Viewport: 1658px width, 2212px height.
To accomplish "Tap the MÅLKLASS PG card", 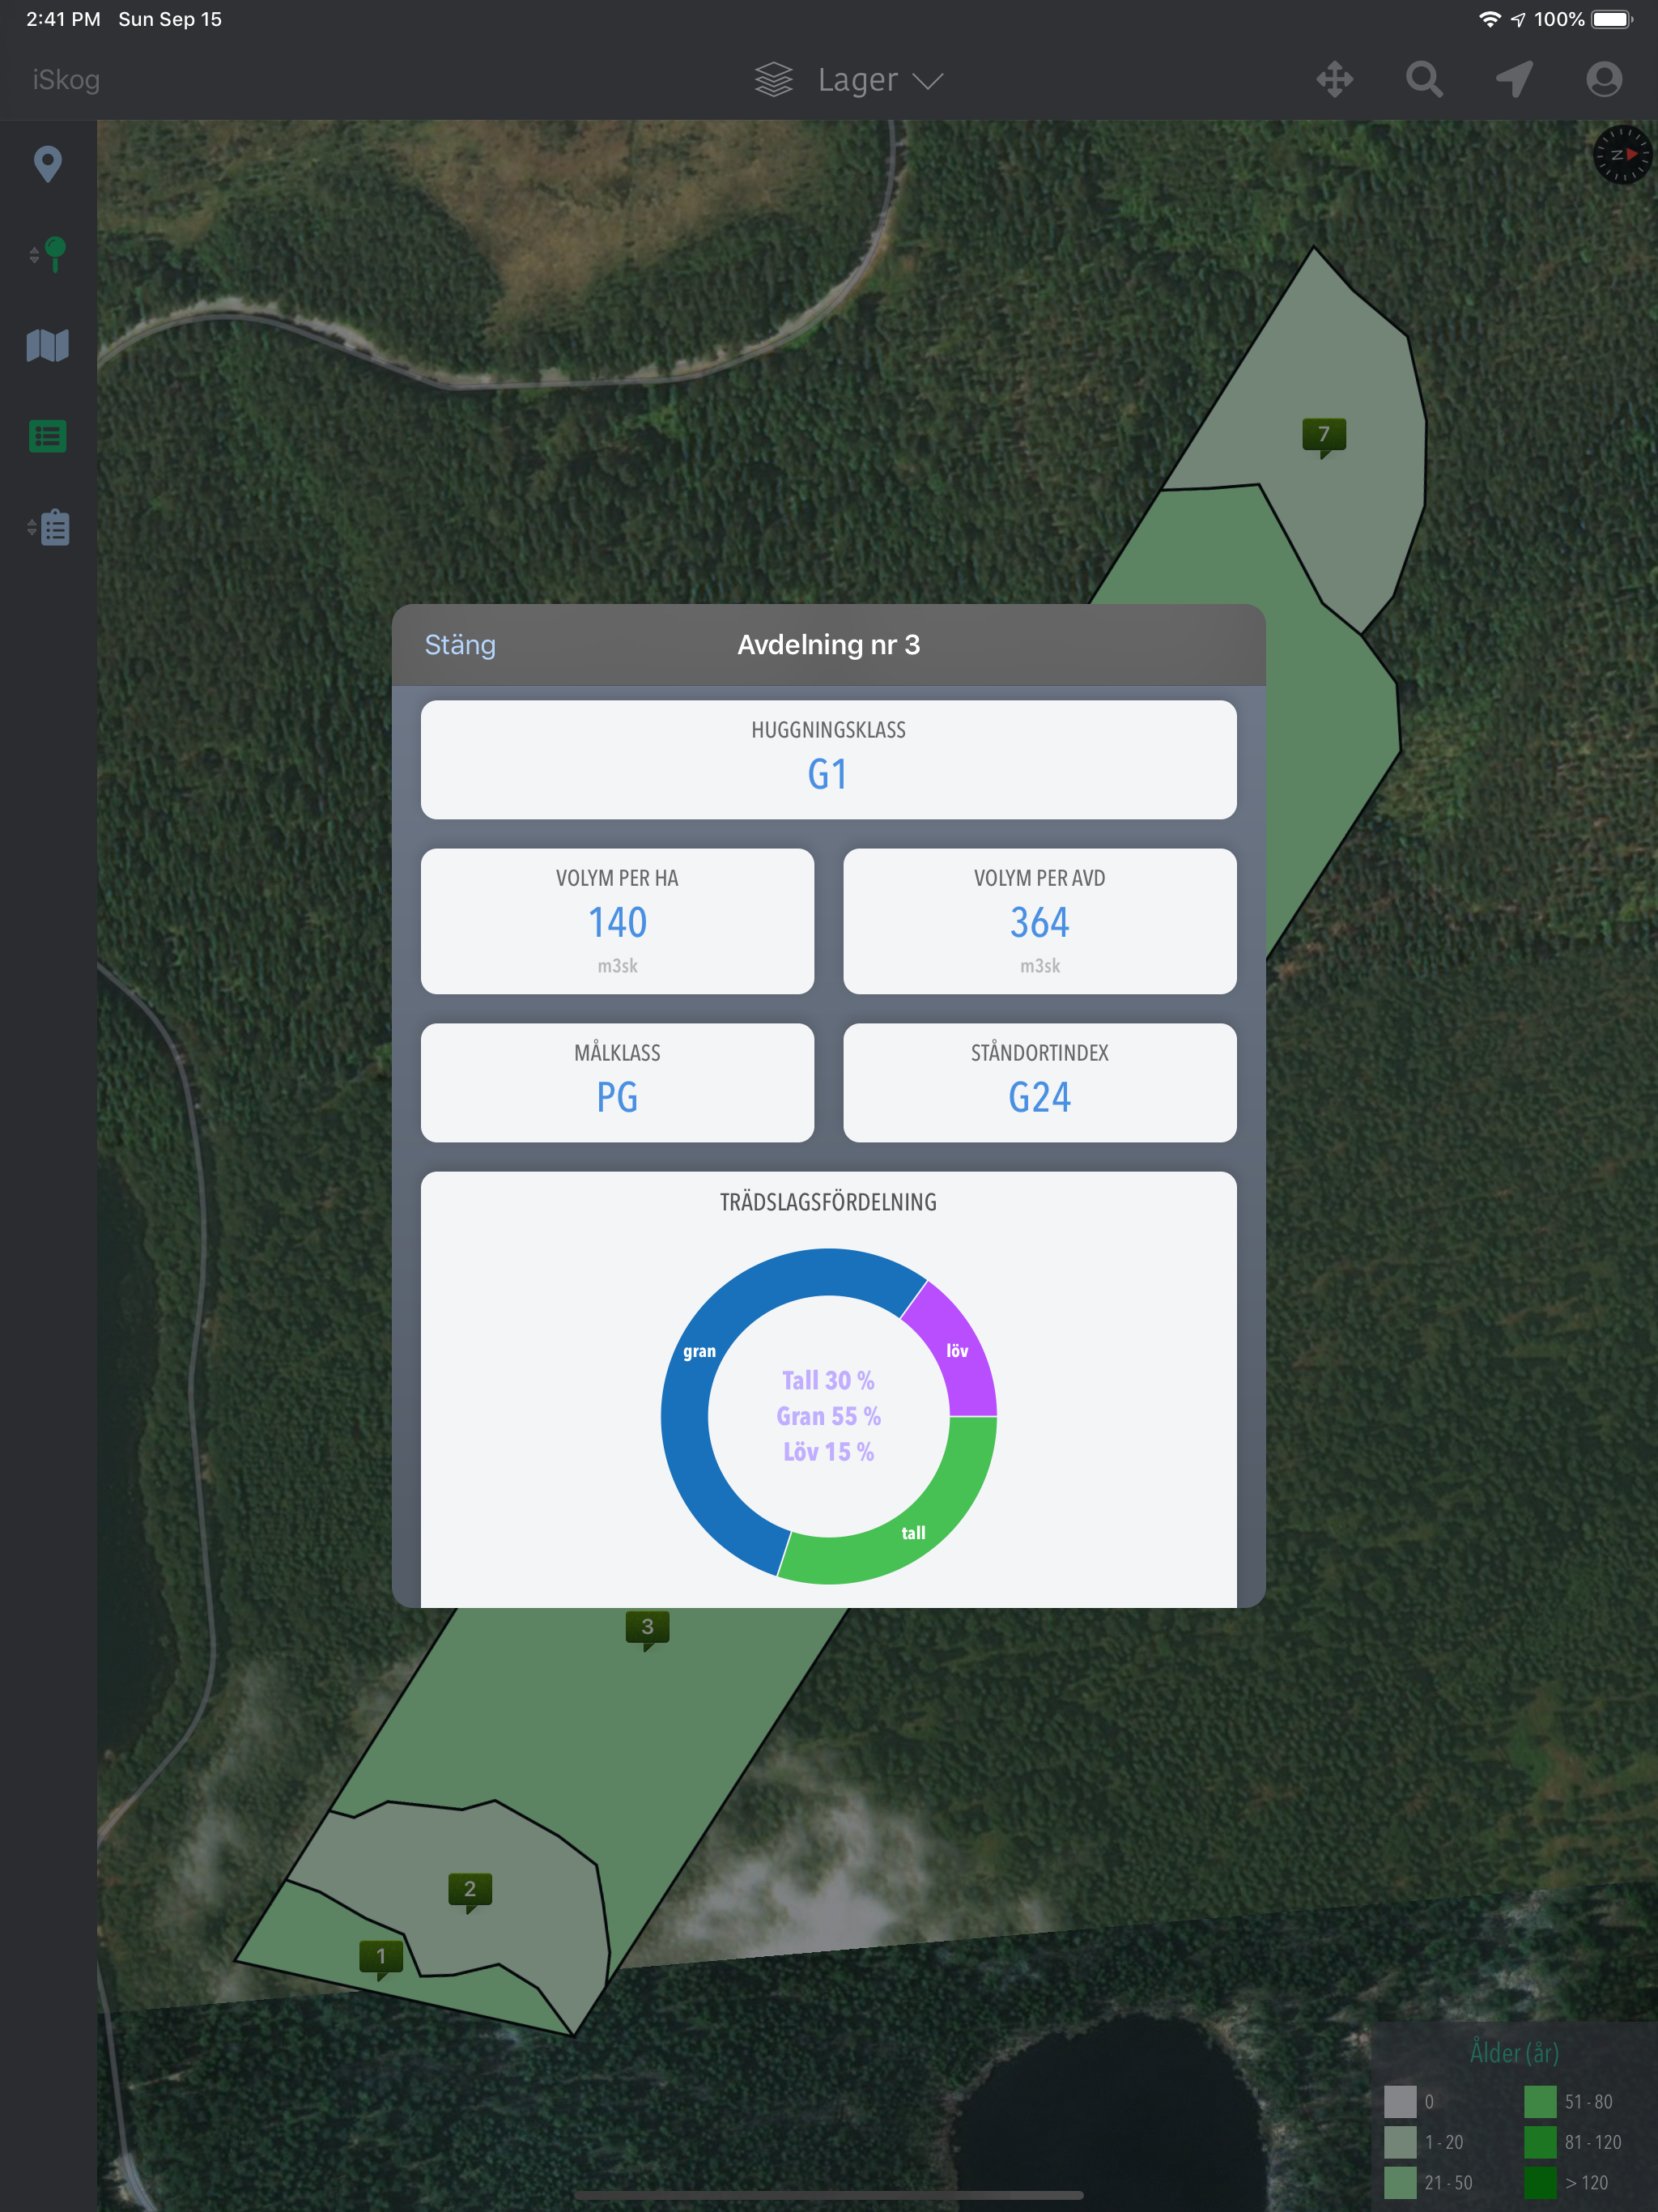I will tap(617, 1082).
